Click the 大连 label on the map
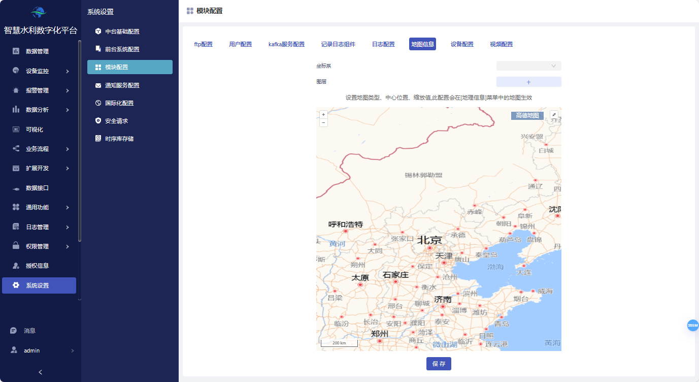Screen dimensions: 699x382 [524, 272]
